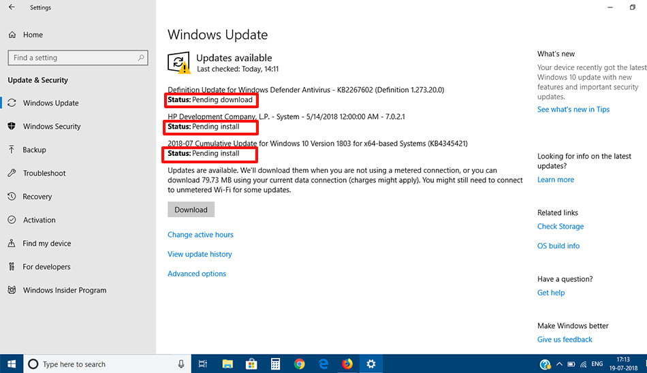Click the For developers tools icon
Viewport: 647px width, 373px height.
click(x=12, y=267)
